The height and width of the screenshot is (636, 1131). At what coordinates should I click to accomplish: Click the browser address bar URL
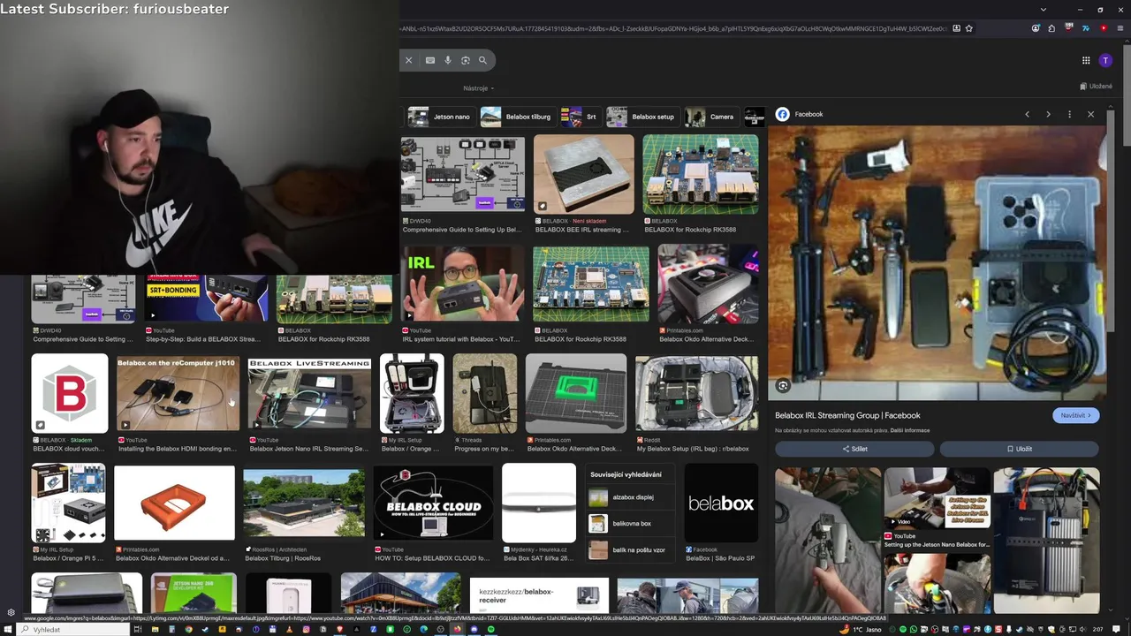[673, 28]
